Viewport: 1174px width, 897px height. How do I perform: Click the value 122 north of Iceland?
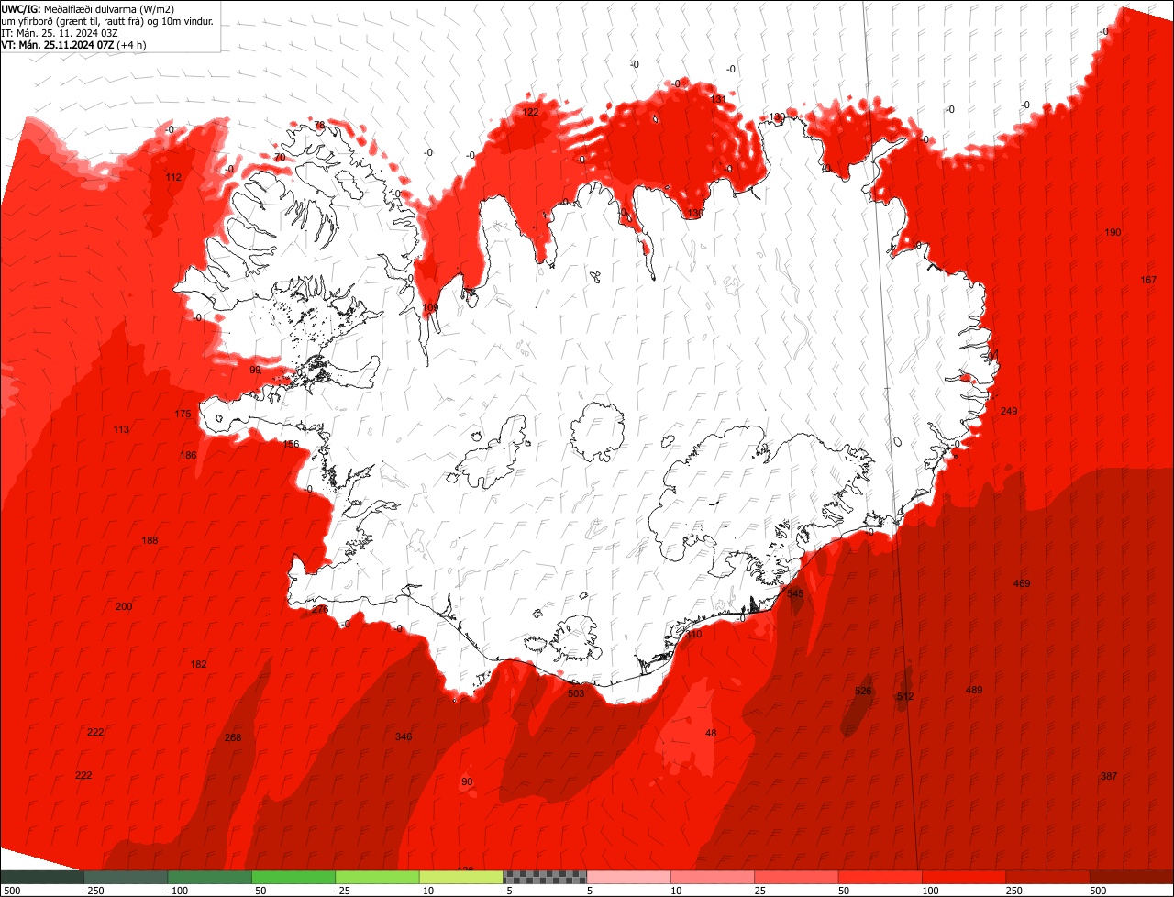click(x=530, y=112)
